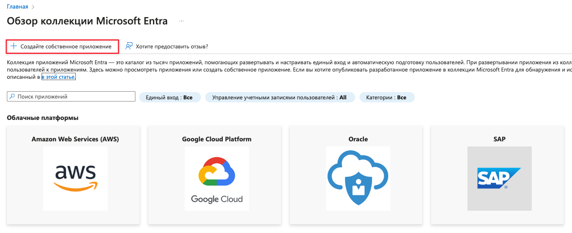Select the Amazon Web Services (AWS) card title
The width and height of the screenshot is (572, 233).
(75, 139)
